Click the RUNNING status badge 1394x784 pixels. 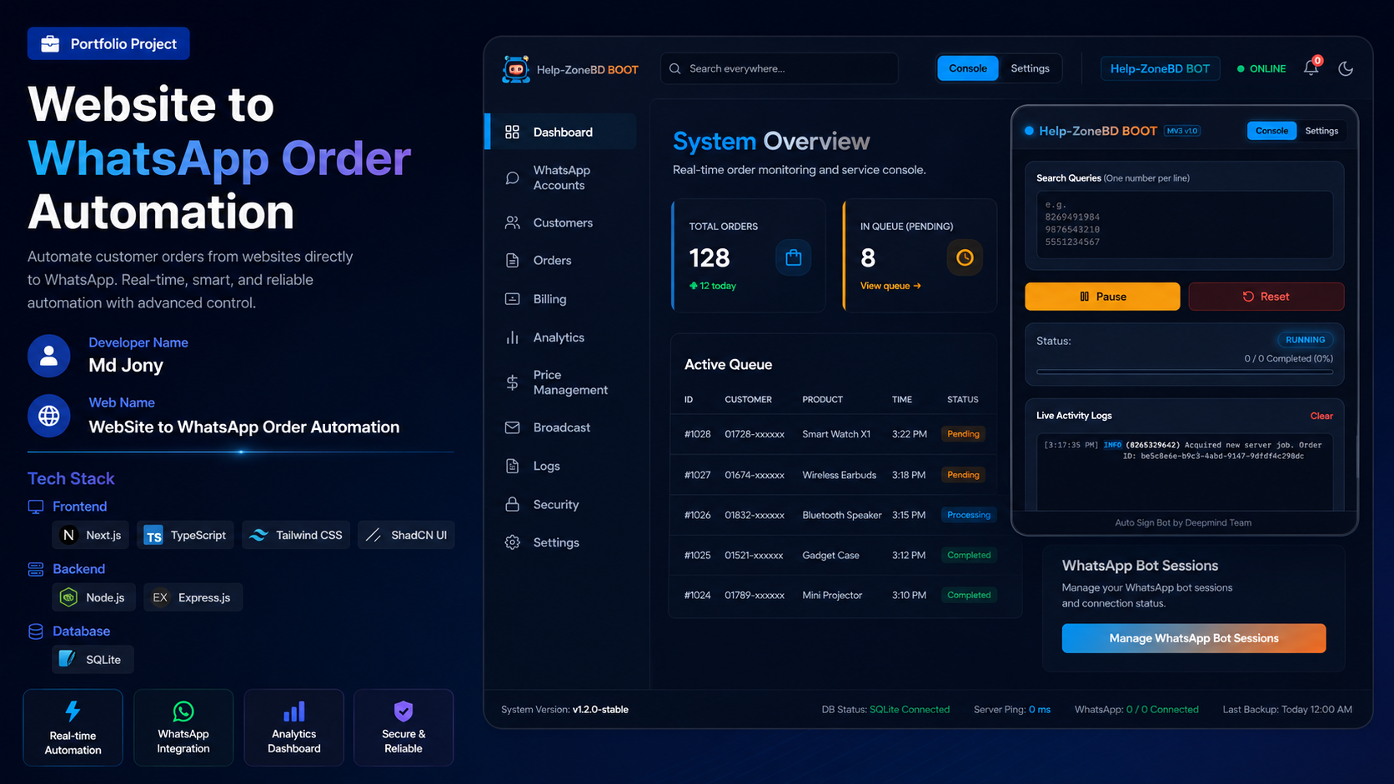(1305, 340)
